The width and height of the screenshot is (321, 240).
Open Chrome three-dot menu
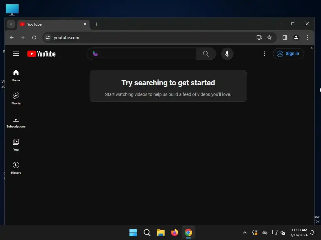pos(307,37)
